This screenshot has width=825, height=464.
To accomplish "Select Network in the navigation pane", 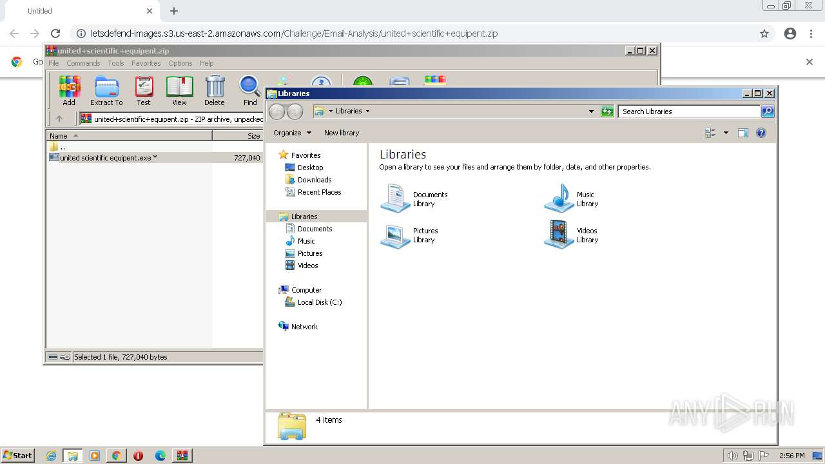I will click(304, 327).
